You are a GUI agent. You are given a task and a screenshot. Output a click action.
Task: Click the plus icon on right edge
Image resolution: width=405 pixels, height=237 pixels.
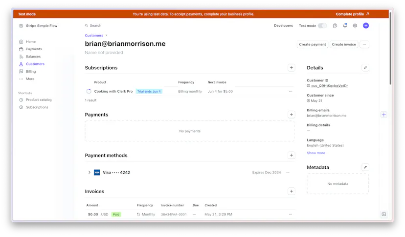pos(384,115)
